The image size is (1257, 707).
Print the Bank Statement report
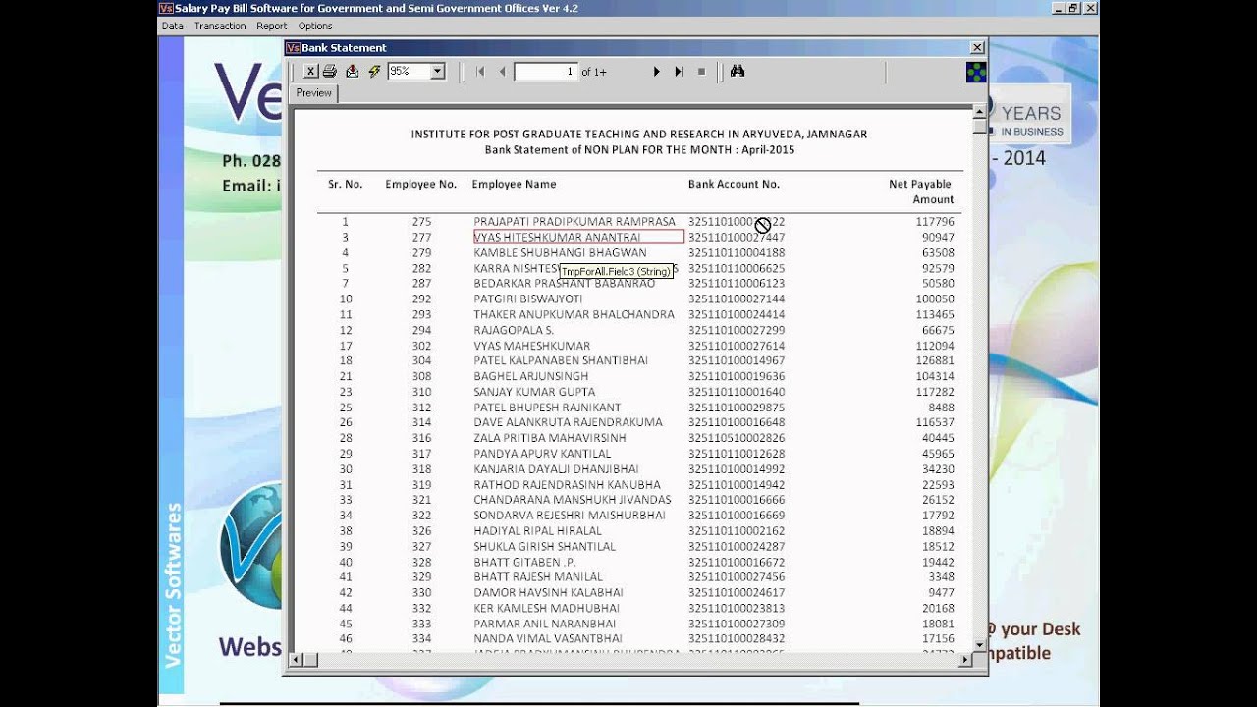(x=330, y=71)
